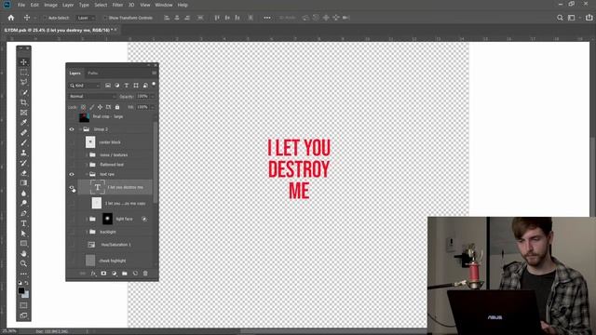596x335 pixels.
Task: Filter layers by pixel layer icon
Action: tap(108, 86)
